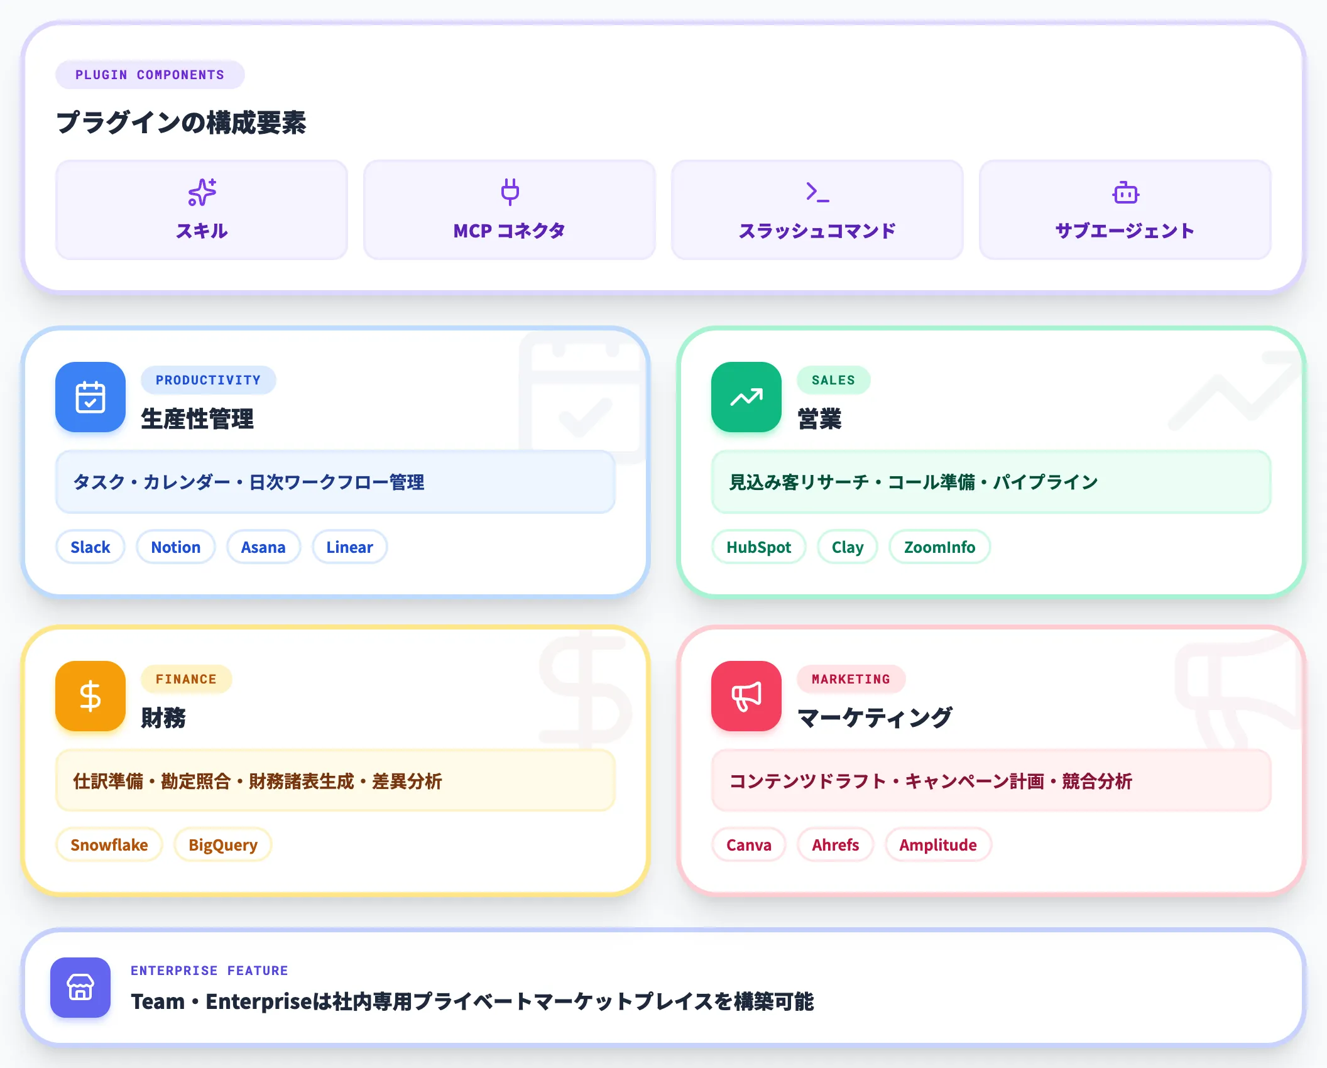Select the HubSpot tag
This screenshot has width=1327, height=1068.
(759, 547)
